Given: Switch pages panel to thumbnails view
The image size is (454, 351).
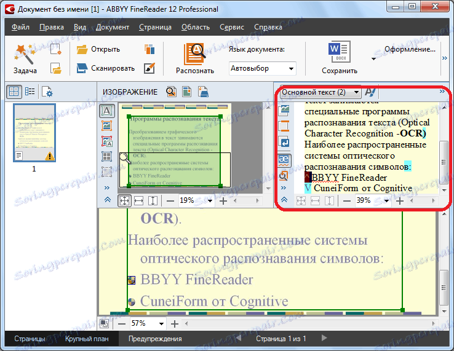Looking at the screenshot, I should (x=14, y=92).
